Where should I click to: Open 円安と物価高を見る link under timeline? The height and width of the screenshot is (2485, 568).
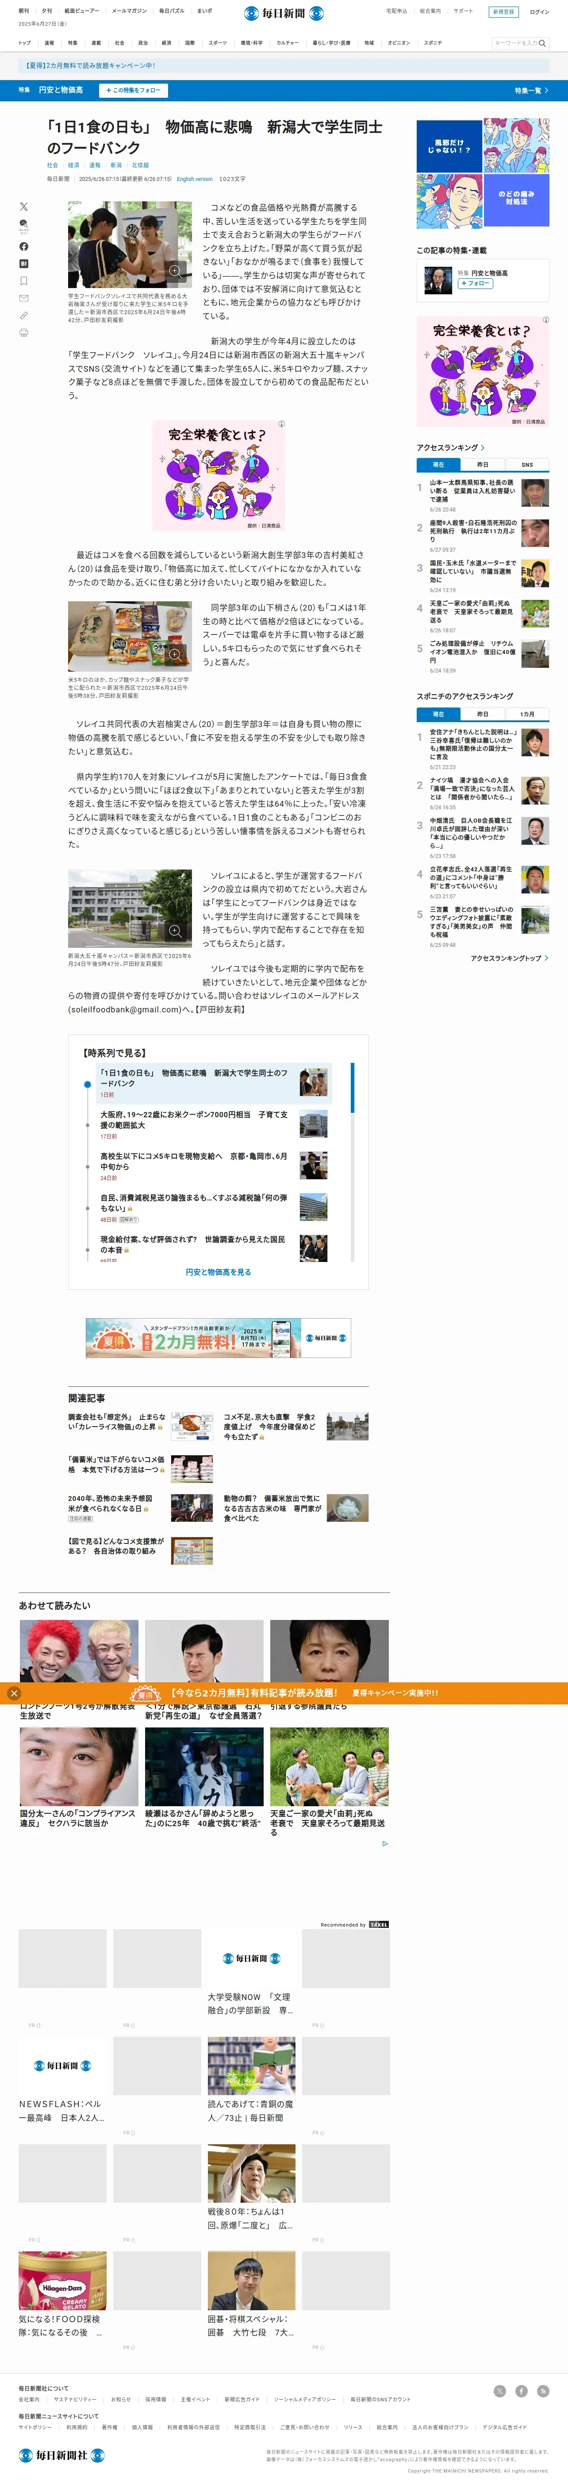[x=218, y=1273]
